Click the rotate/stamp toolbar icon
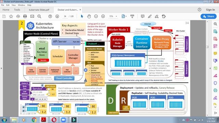 pyautogui.click(x=164, y=16)
